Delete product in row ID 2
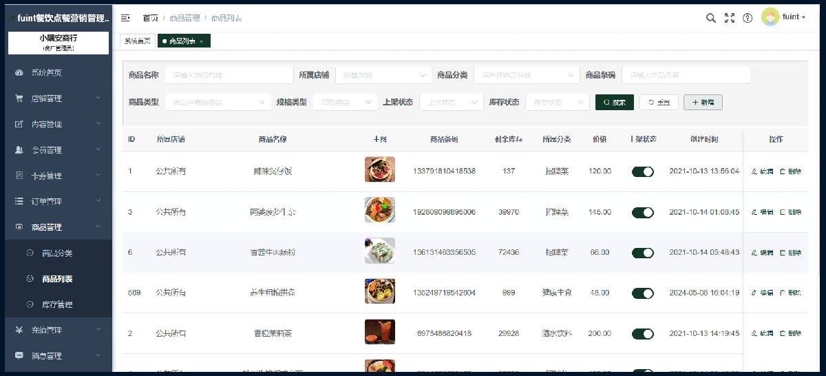Screen dimensions: 826x376 tap(790, 333)
